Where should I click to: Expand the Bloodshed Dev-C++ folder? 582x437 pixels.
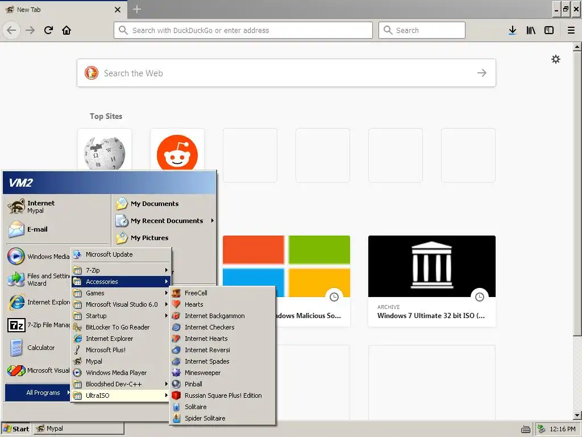122,384
